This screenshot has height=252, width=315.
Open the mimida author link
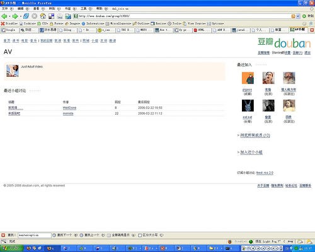pyautogui.click(x=68, y=113)
